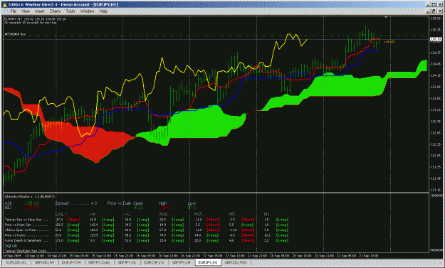Click the H4 column header
Viewport: 445px width, 268px height.
coord(93,215)
